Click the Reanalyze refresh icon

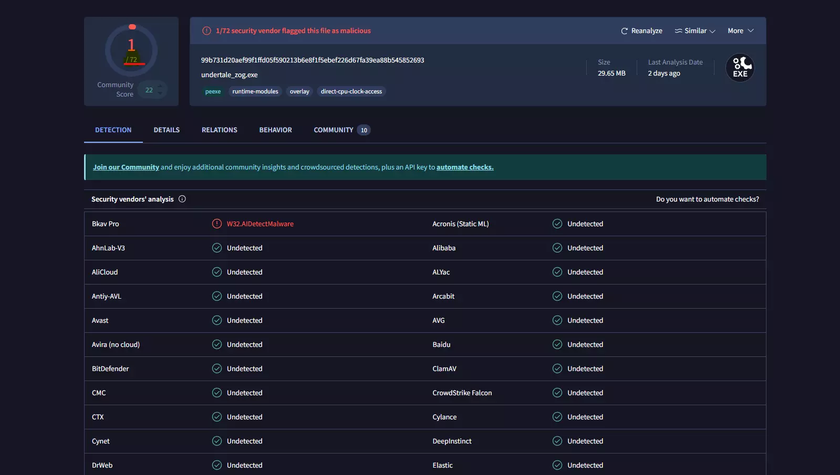pyautogui.click(x=624, y=31)
